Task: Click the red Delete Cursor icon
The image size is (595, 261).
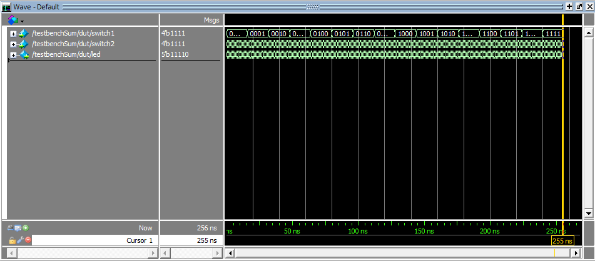Action: click(28, 240)
